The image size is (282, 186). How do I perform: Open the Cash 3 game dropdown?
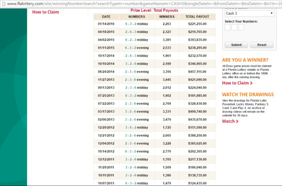pyautogui.click(x=249, y=13)
